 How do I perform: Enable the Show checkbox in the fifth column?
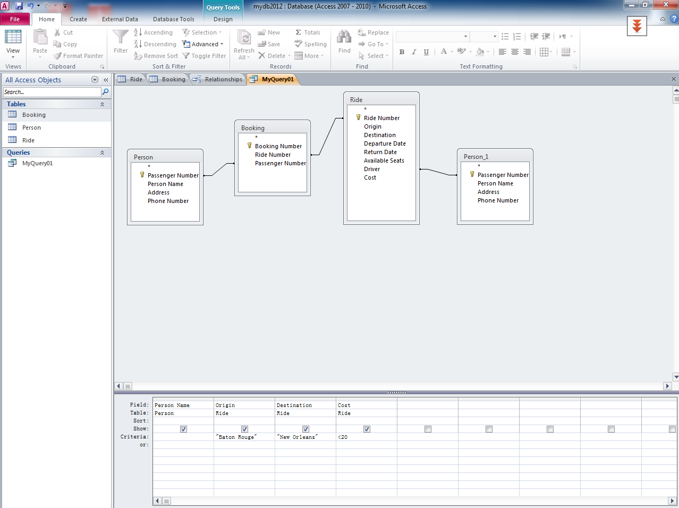coord(428,429)
